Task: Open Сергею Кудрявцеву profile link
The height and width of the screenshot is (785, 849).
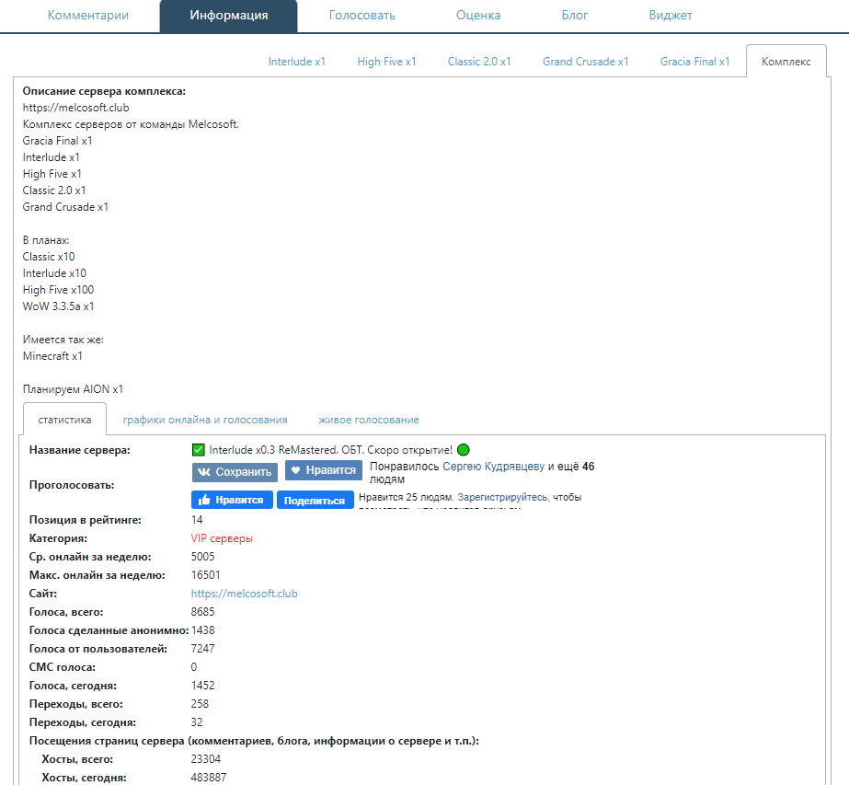Action: [493, 467]
